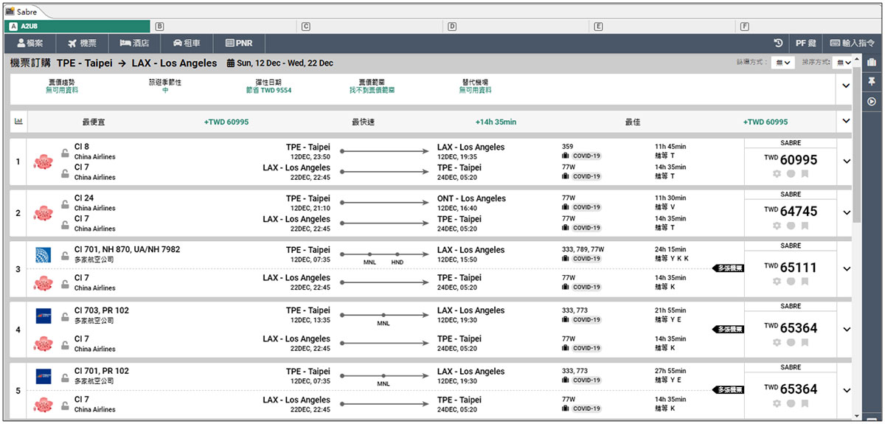The height and width of the screenshot is (424, 885).
Task: Toggle the lock beside CI 701, PR 102
Action: tap(65, 377)
